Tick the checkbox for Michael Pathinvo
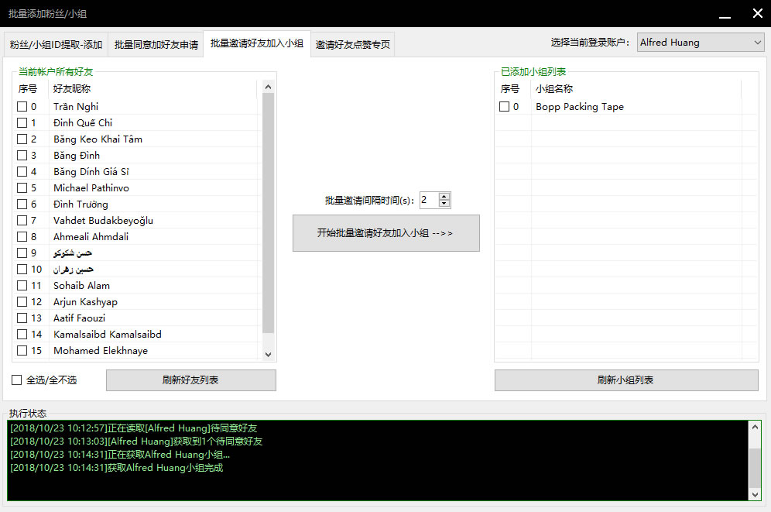This screenshot has width=771, height=512. pyautogui.click(x=22, y=188)
